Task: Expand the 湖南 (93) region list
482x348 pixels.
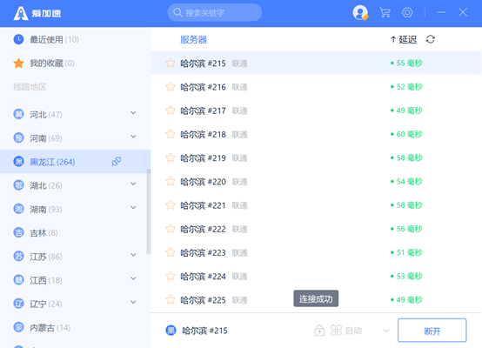Action: point(133,208)
